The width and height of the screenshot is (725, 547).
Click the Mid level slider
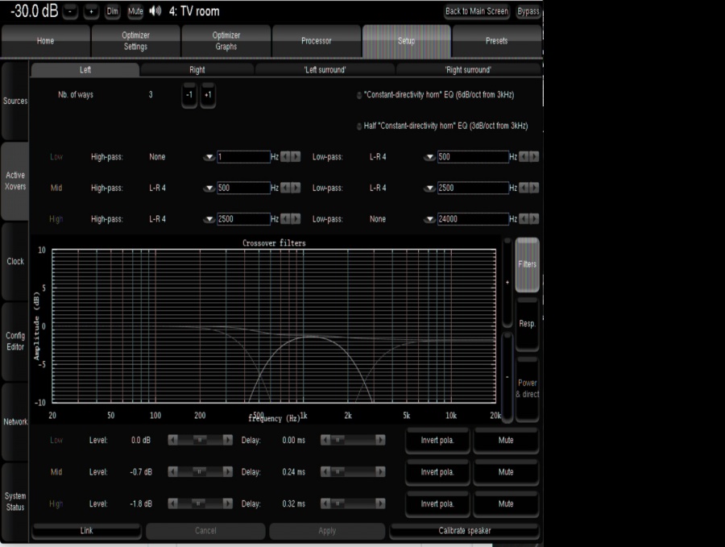coord(200,472)
